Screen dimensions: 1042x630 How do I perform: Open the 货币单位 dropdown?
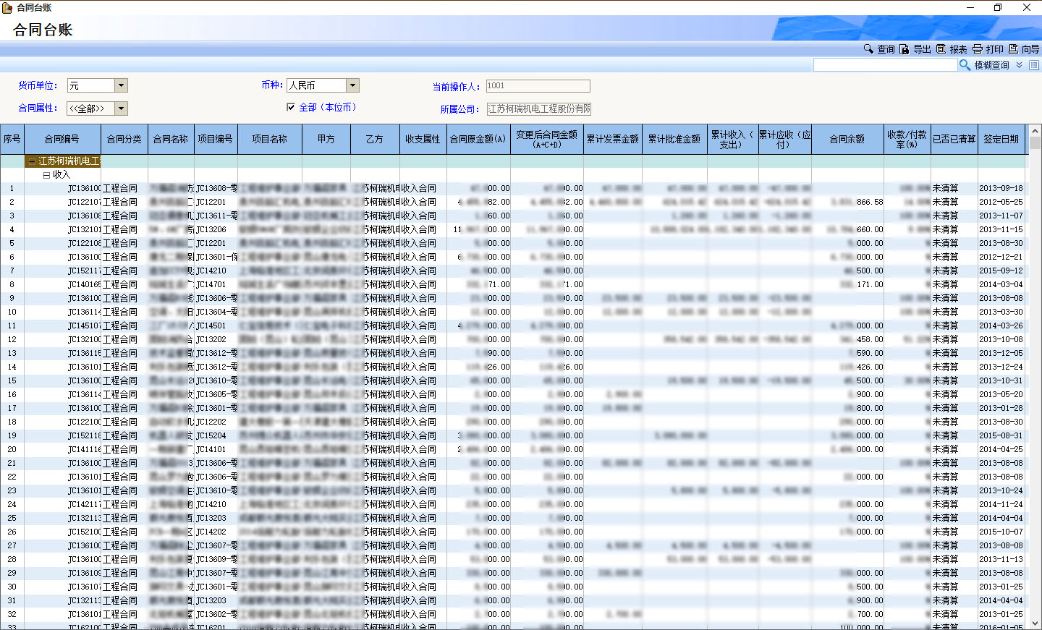click(x=121, y=85)
